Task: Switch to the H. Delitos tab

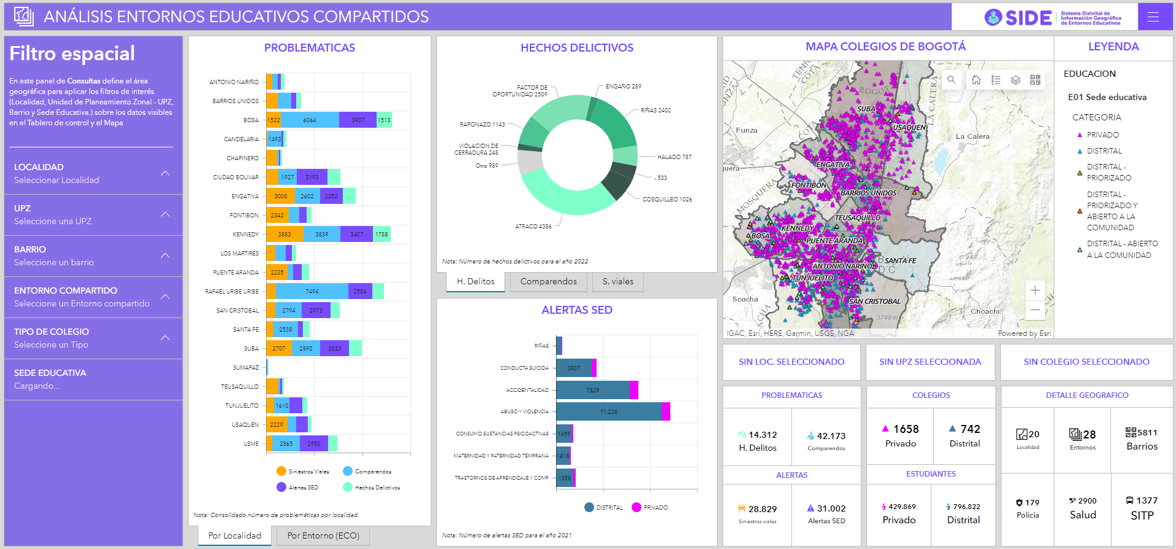Action: [476, 281]
